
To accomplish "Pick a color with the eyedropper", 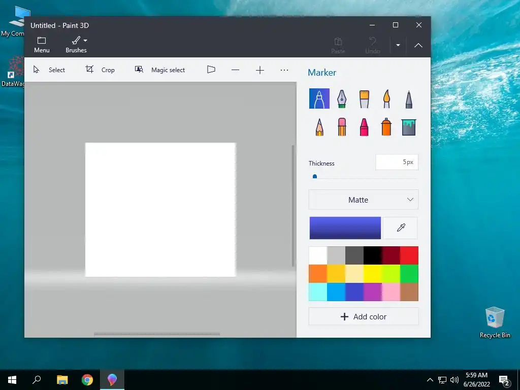I will [401, 228].
